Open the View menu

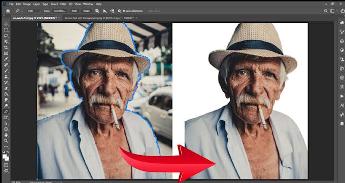pyautogui.click(x=78, y=4)
